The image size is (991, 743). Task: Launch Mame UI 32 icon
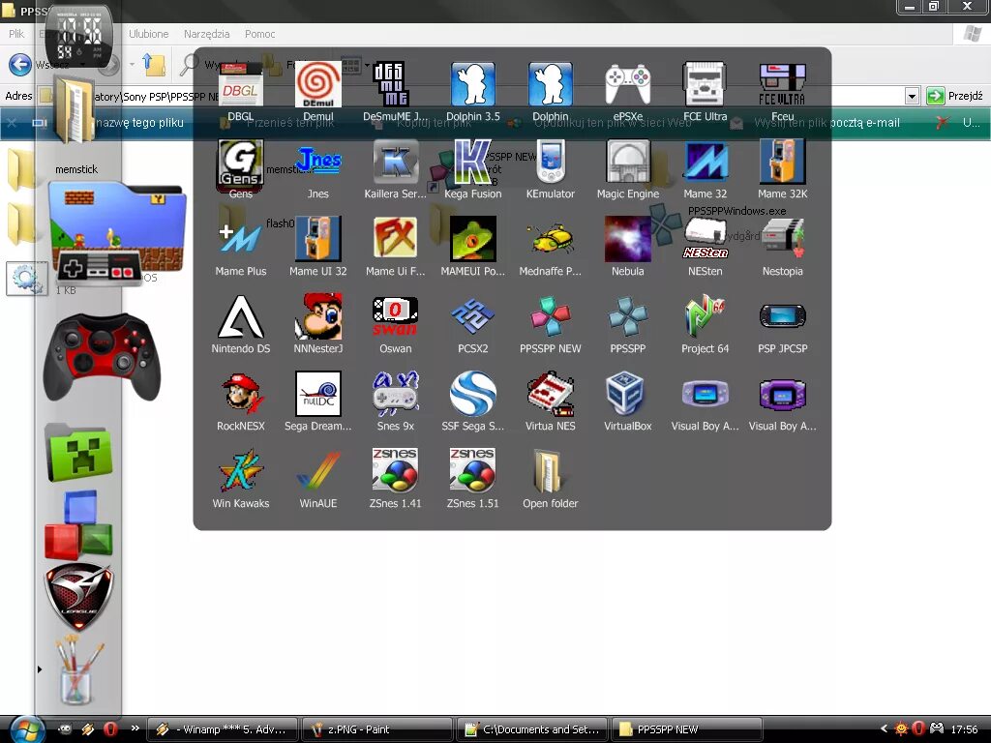coord(317,240)
